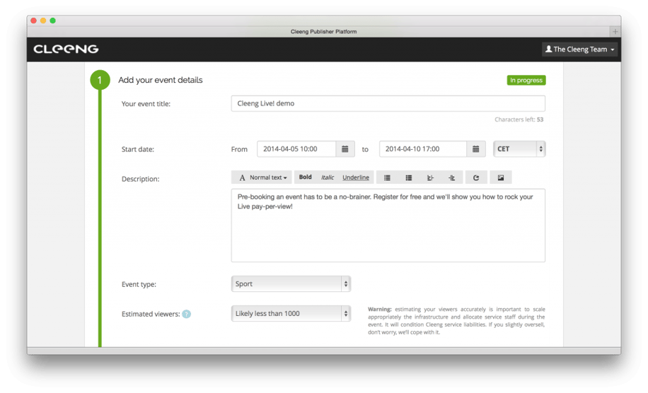Click the end date input 2014-04-10 17:00

click(x=423, y=149)
